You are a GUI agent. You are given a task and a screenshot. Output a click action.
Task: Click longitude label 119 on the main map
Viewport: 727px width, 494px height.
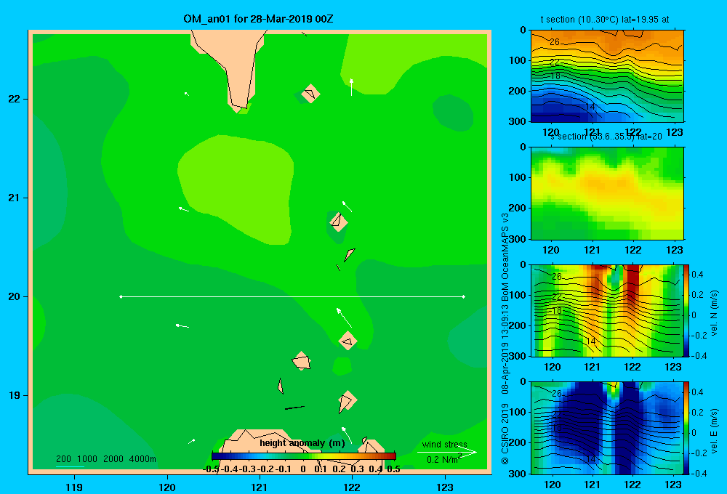pyautogui.click(x=74, y=487)
